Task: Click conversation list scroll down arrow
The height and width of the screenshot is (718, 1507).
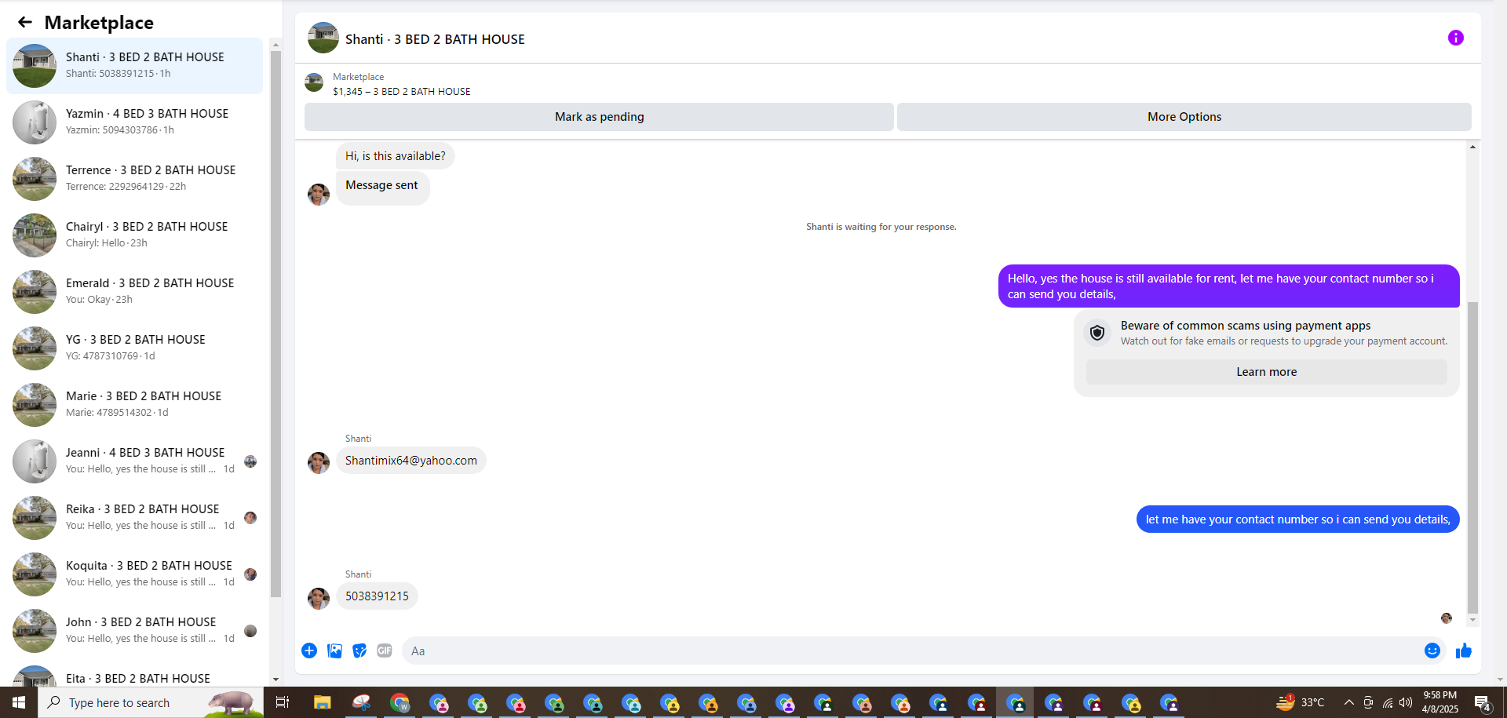Action: click(275, 680)
